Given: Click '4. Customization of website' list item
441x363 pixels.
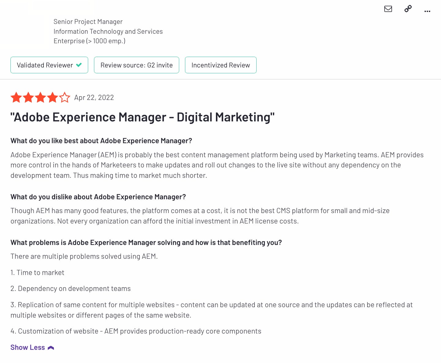Looking at the screenshot, I should (136, 331).
